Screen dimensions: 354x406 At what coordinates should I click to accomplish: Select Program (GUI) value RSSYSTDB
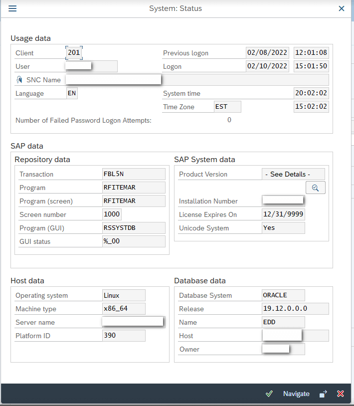(134, 228)
